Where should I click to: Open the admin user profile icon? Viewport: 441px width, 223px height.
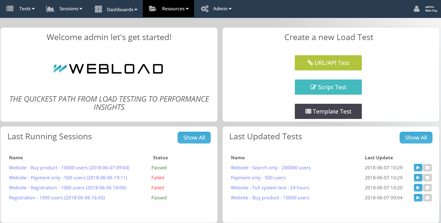pos(416,8)
